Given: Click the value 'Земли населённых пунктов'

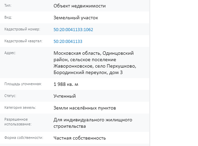Looking at the screenshot, I should pyautogui.click(x=85, y=108).
